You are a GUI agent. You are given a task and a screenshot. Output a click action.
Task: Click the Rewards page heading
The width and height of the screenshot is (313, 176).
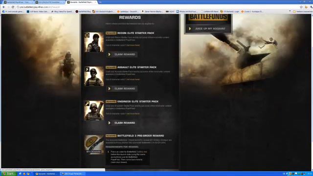click(x=130, y=18)
